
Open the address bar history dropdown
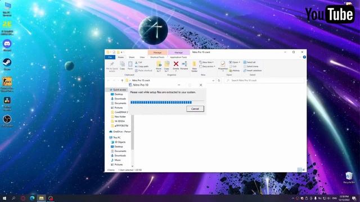tap(213, 80)
